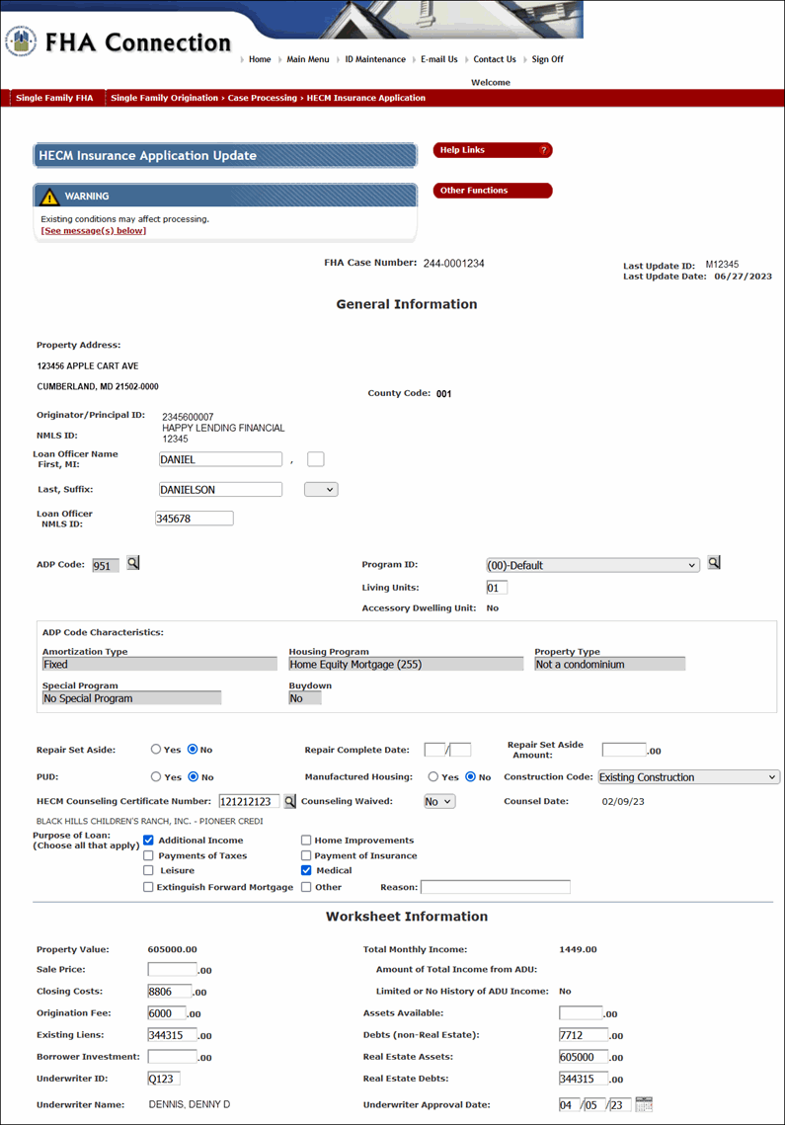
Task: Click HECM Counseling Certificate Number field
Action: click(x=249, y=801)
